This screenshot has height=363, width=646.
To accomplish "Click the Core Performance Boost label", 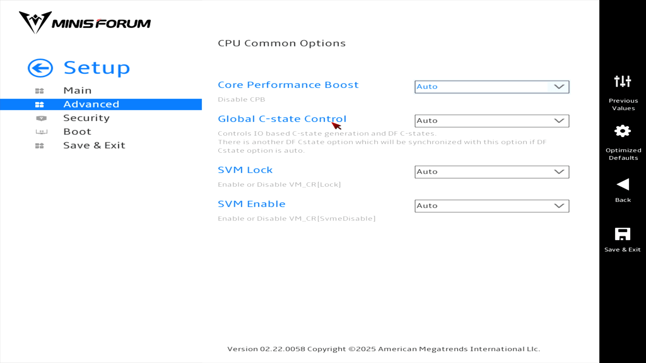I will click(x=288, y=85).
